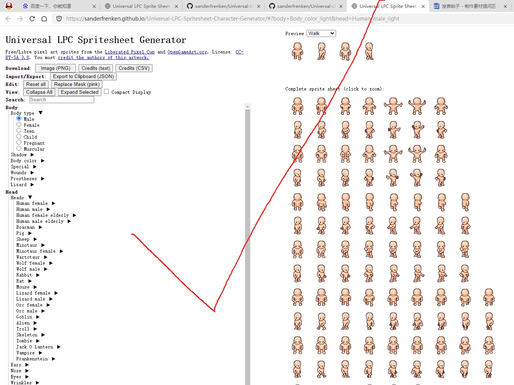Click the options list scrollbar up arrow
Image resolution: width=514 pixels, height=385 pixels.
pyautogui.click(x=247, y=107)
